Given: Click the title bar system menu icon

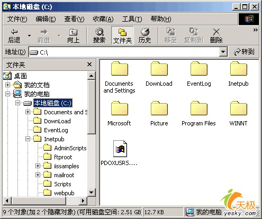Looking at the screenshot, I should 7,7.
